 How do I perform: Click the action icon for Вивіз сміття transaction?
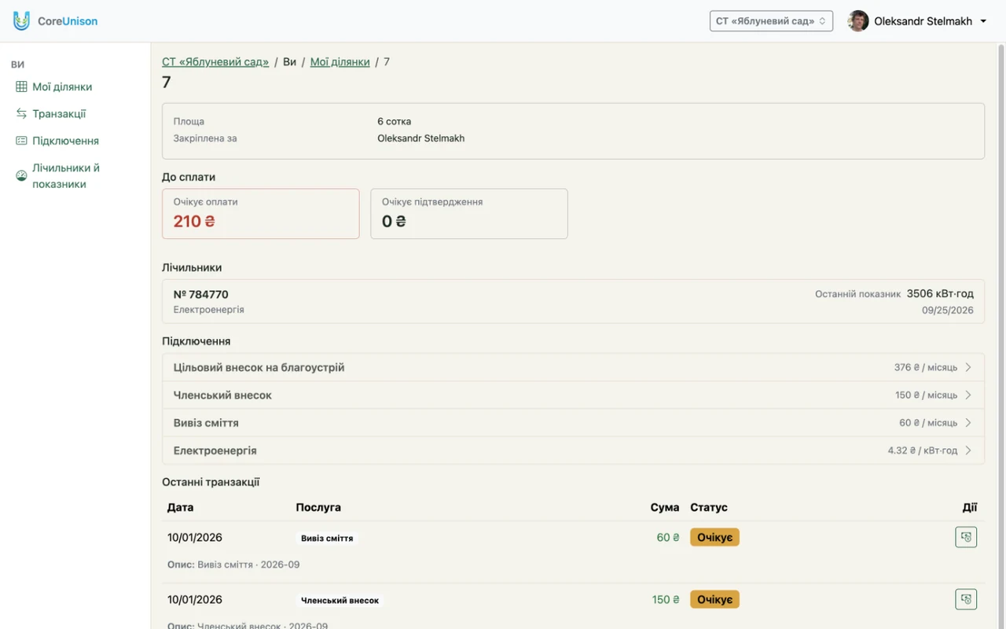point(966,537)
